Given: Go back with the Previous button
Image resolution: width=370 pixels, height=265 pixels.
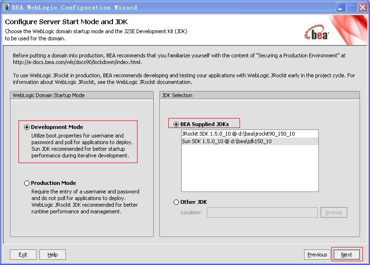Looking at the screenshot, I should pos(317,255).
